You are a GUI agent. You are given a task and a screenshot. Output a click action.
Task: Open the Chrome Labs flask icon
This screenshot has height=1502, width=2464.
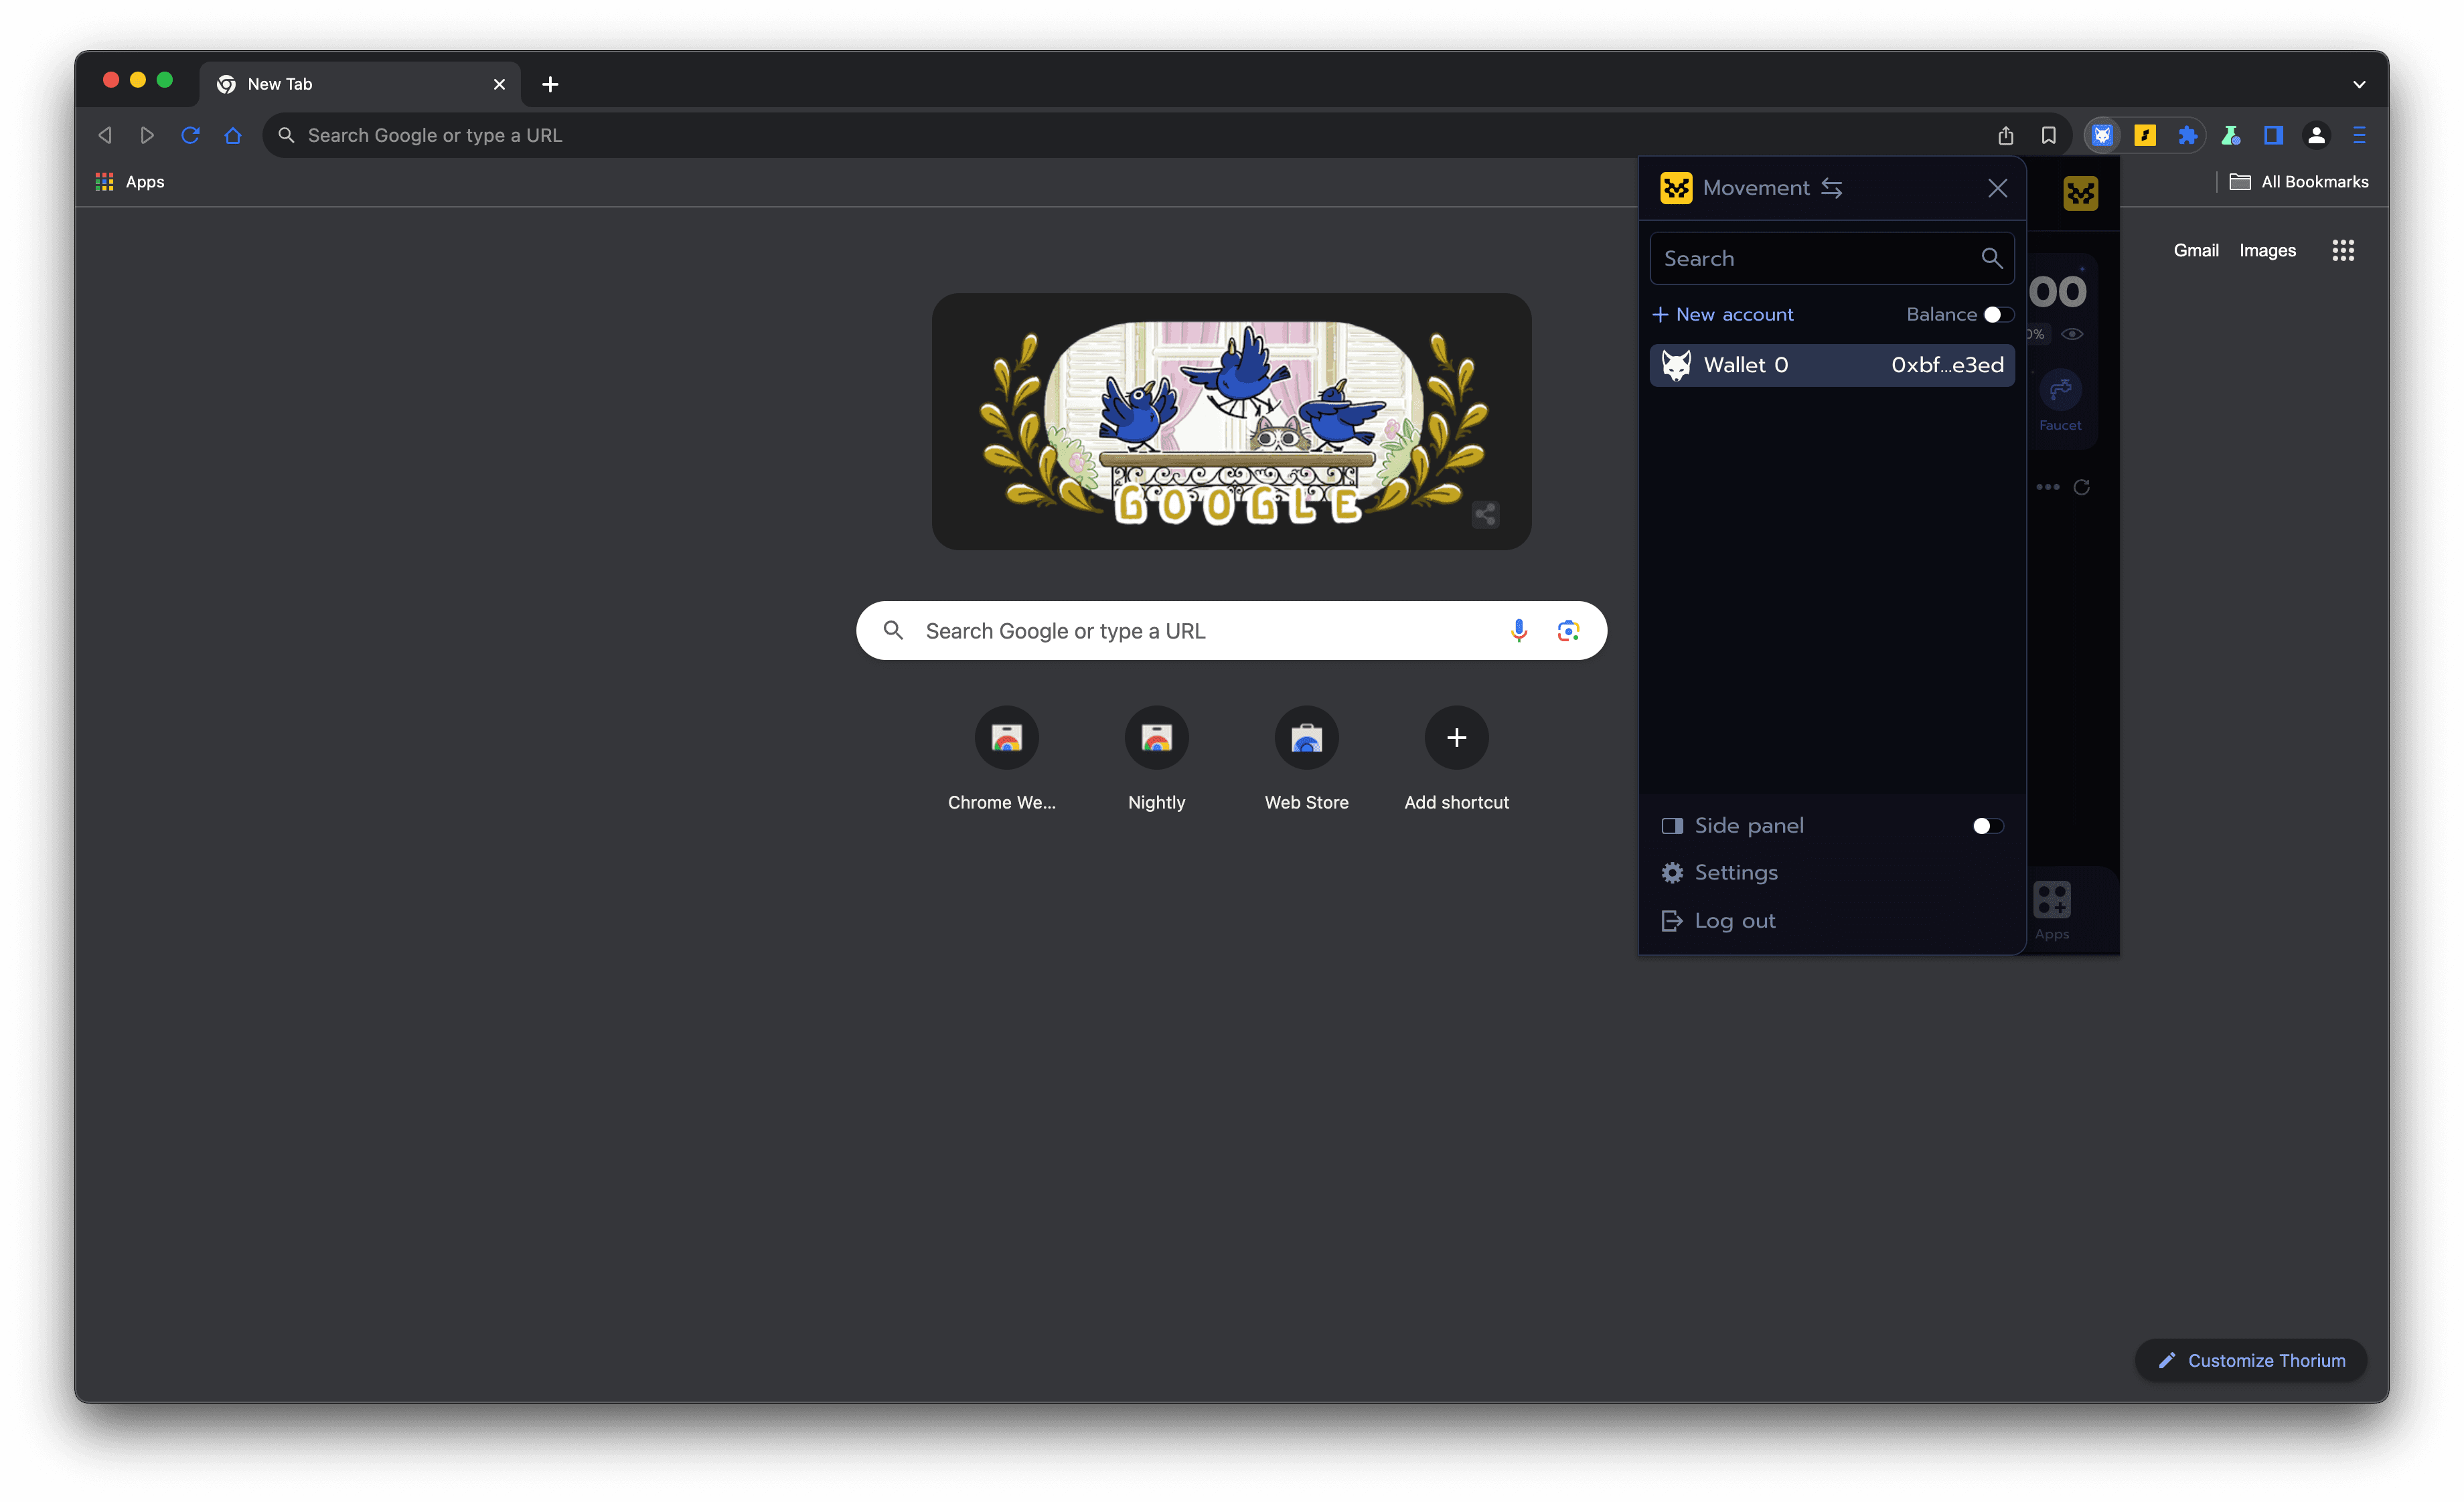(2230, 135)
